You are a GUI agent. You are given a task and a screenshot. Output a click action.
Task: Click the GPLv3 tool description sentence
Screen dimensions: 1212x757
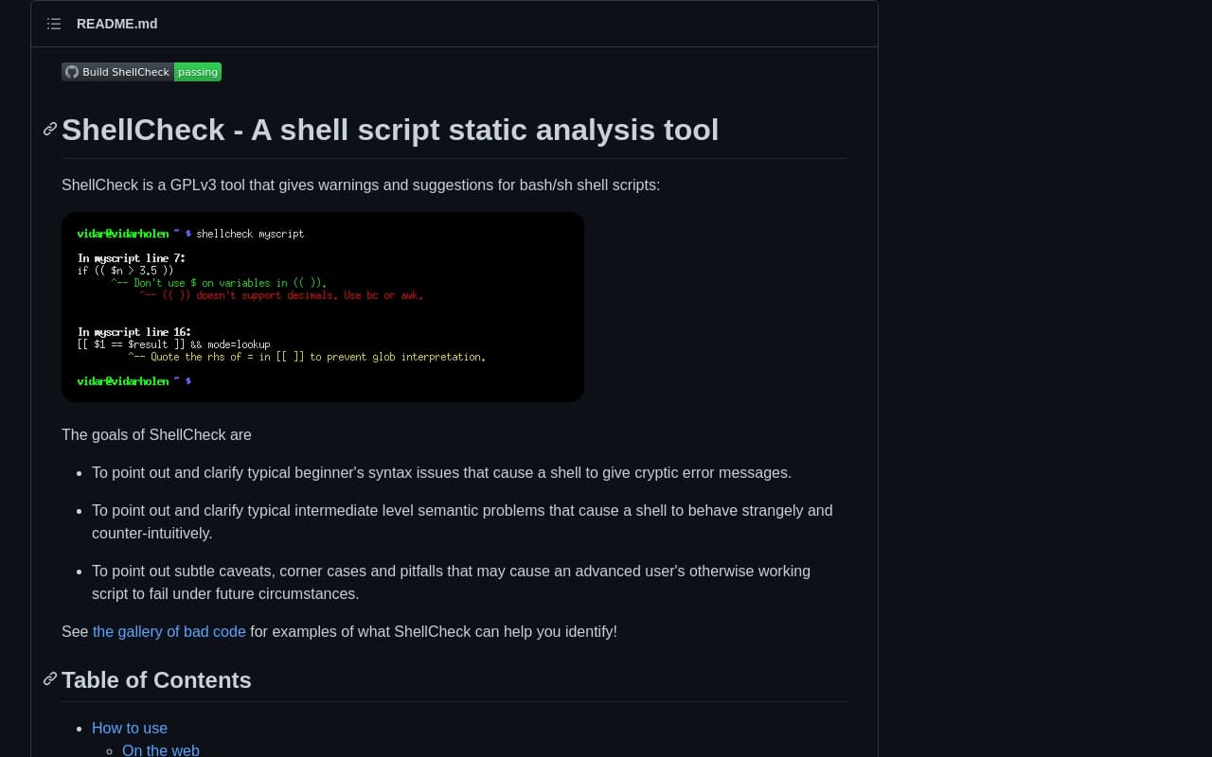point(361,185)
